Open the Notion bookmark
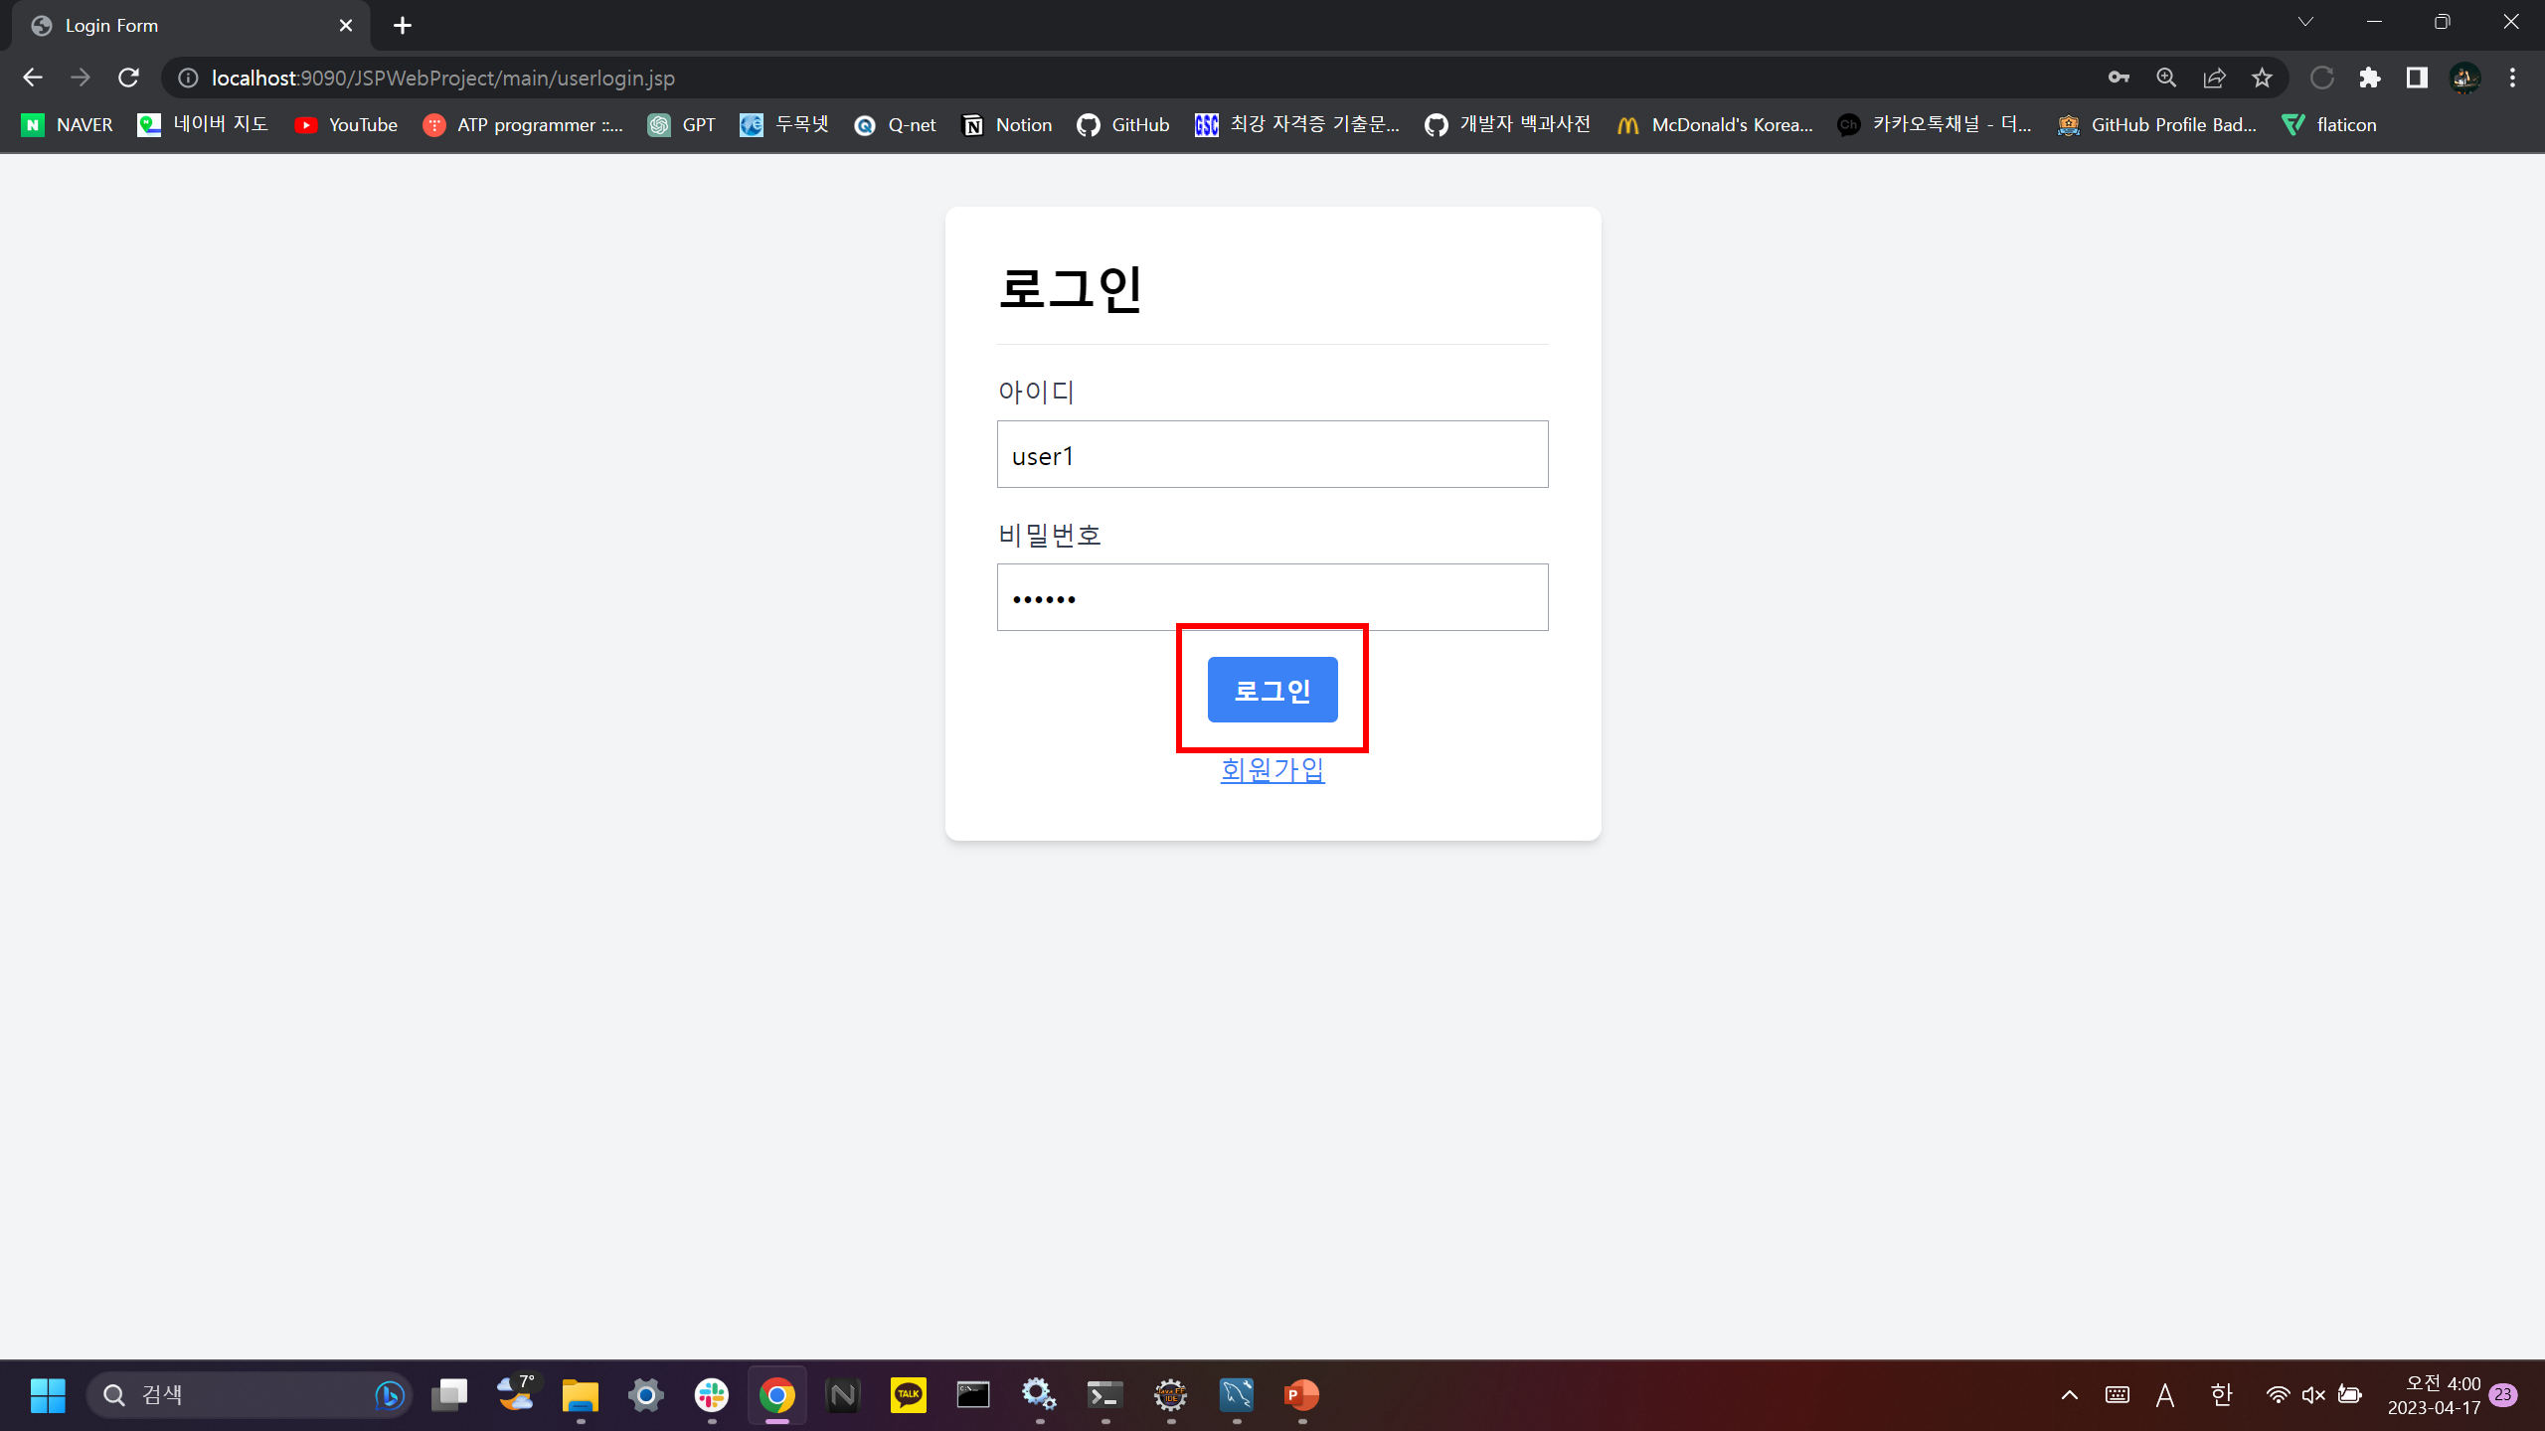This screenshot has height=1431, width=2545. (1006, 124)
